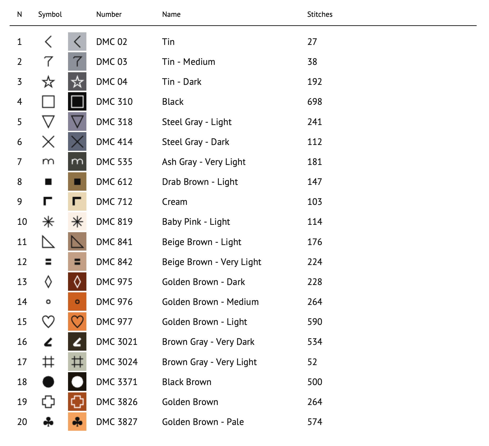Click the Black DMC 310 color swatch
Screen dimensions: 489x446
tap(77, 101)
